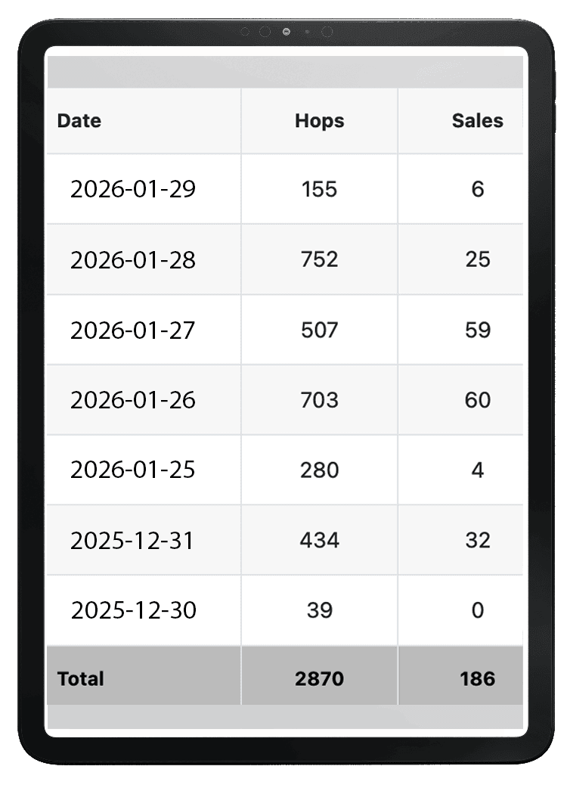Screen dimensions: 567x788
Task: Click the sales value 60
Action: tap(478, 400)
